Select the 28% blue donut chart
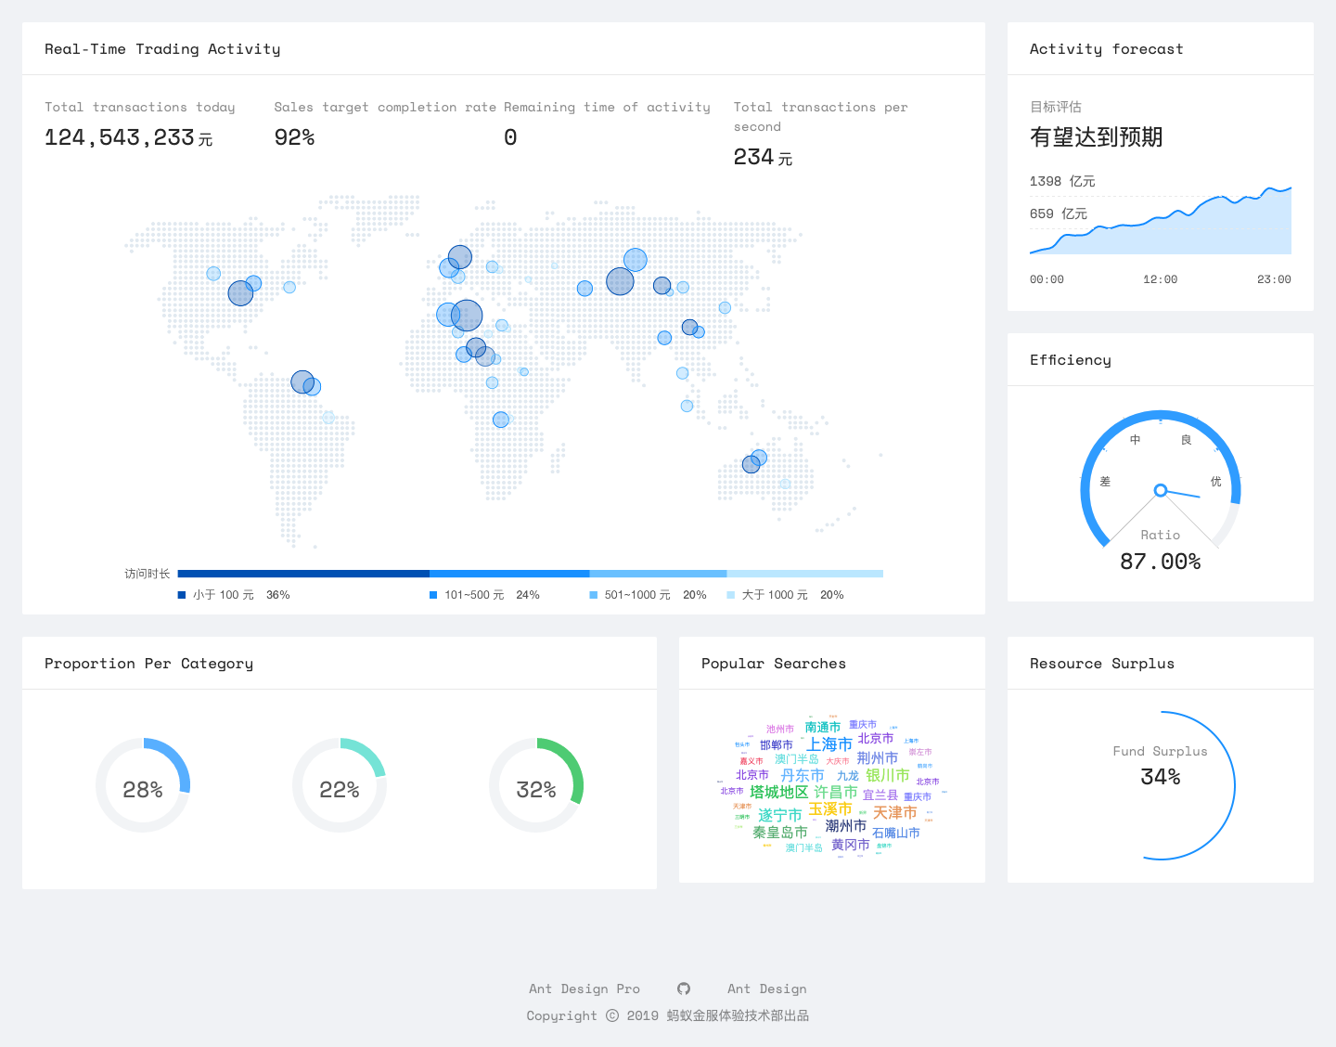1336x1047 pixels. [x=143, y=785]
